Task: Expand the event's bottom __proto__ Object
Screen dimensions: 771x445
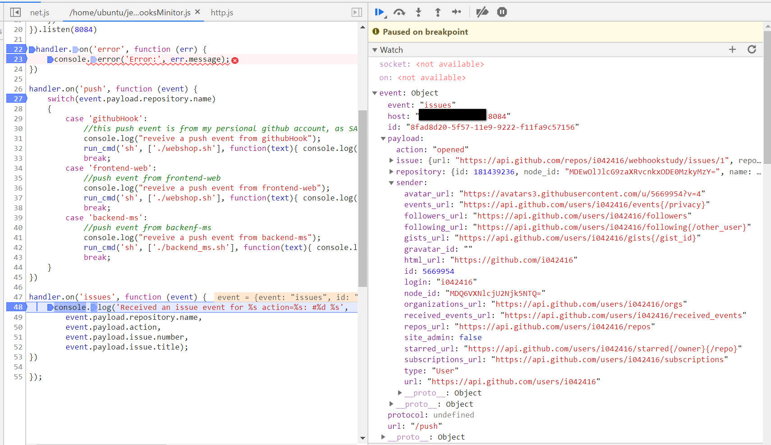Action: [x=383, y=437]
